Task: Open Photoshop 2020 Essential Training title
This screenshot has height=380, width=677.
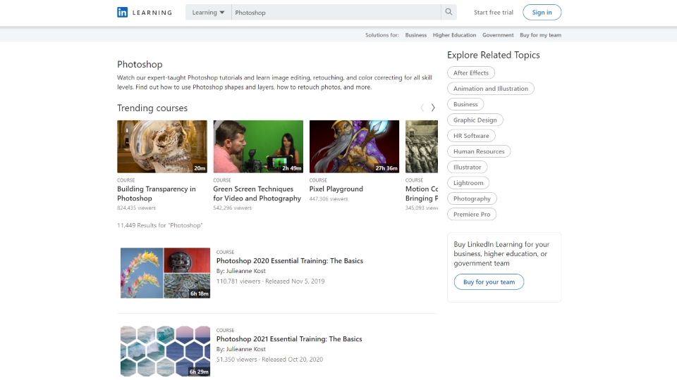Action: [290, 260]
